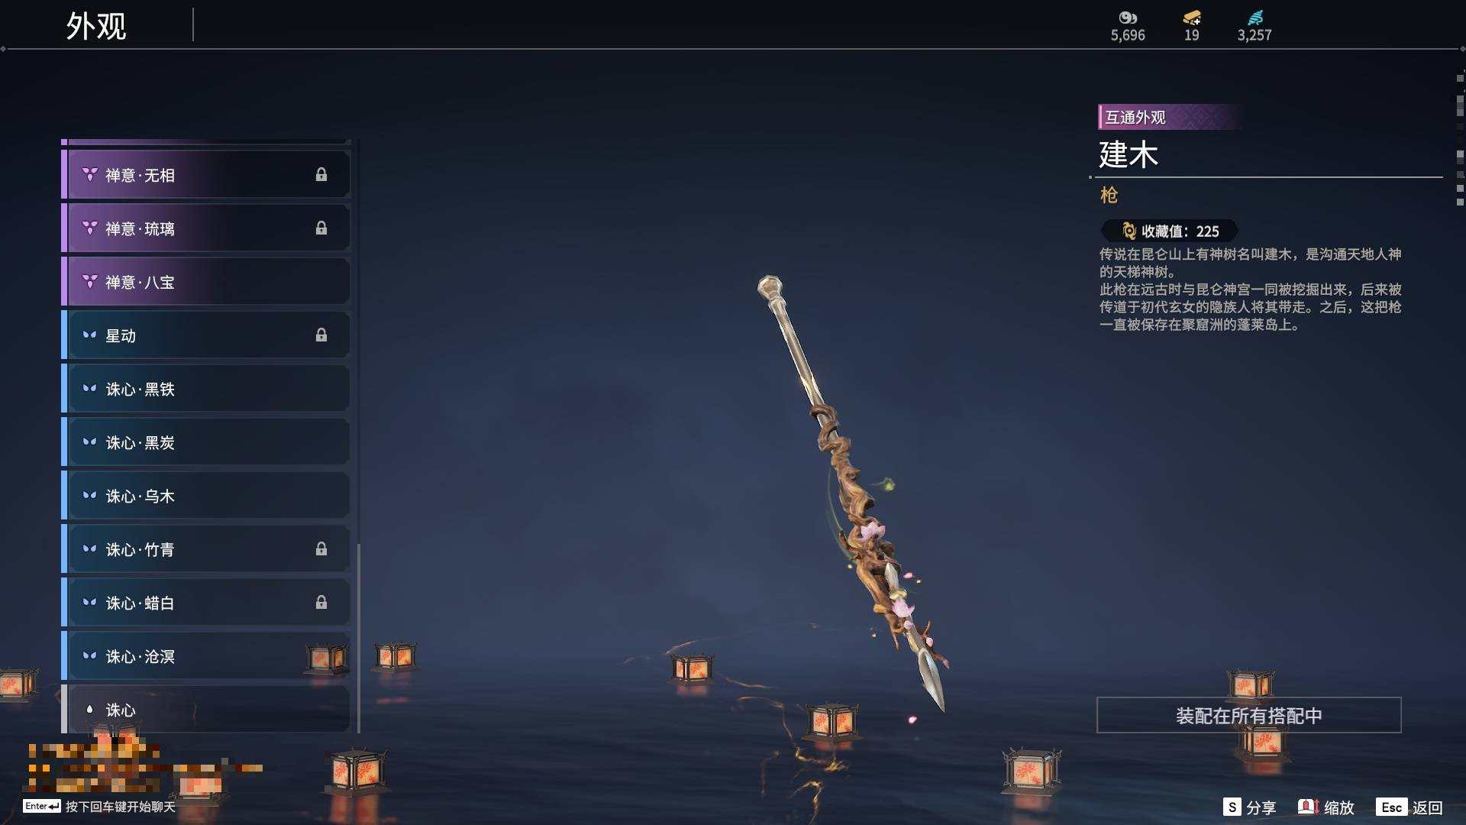Screen dimensions: 1466x825
Task: Click the skin list scrollbar
Action: pyautogui.click(x=358, y=638)
